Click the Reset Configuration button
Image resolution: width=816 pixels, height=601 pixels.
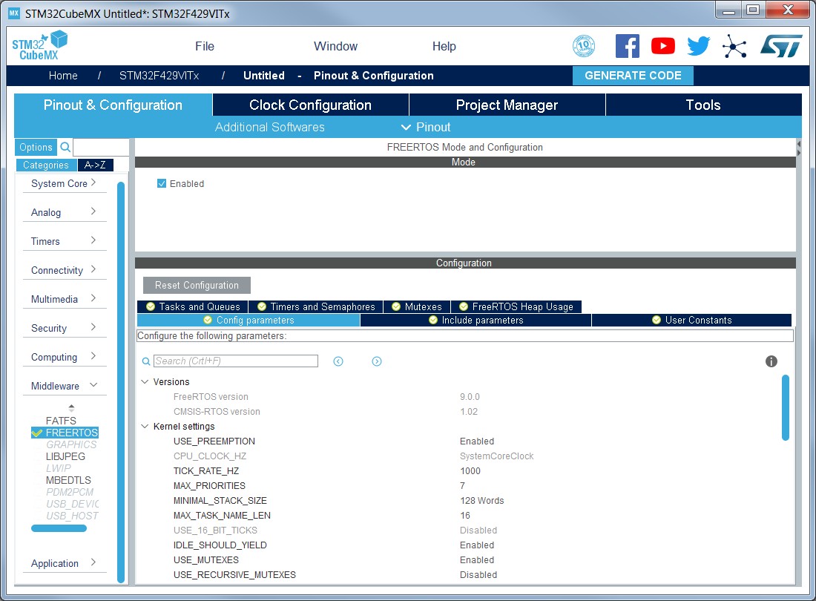[197, 285]
